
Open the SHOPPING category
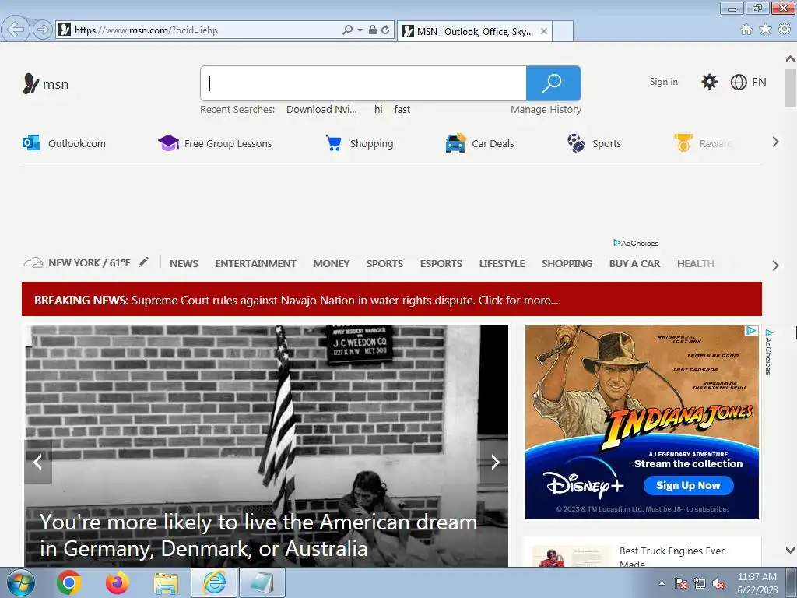[567, 263]
